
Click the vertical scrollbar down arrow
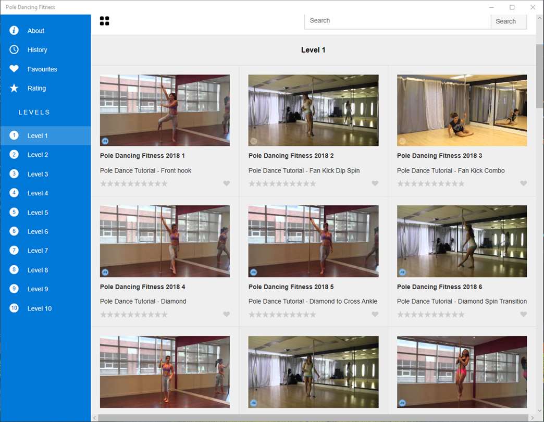pos(539,411)
